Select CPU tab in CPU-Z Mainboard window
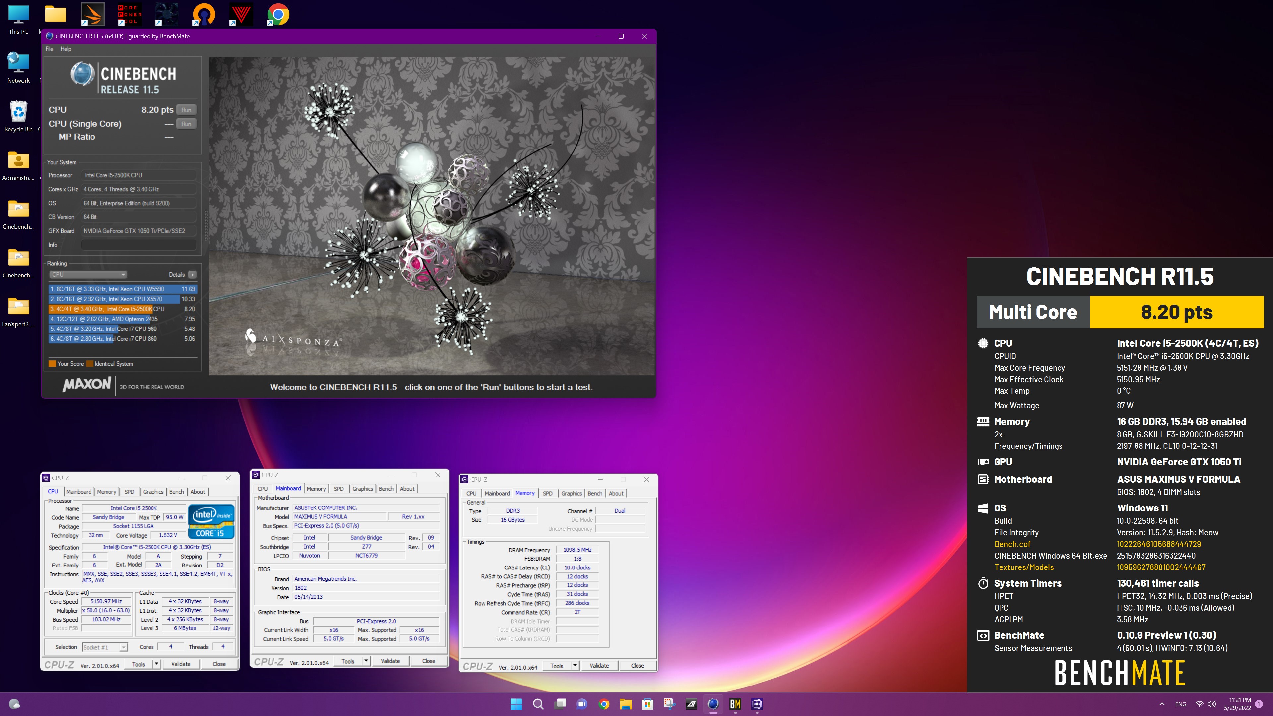Viewport: 1273px width, 716px height. 263,489
